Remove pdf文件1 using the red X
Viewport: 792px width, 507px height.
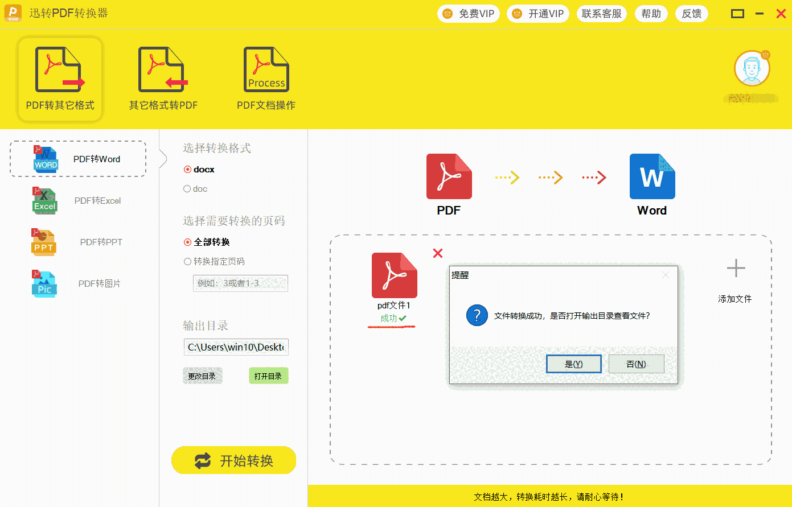point(437,253)
